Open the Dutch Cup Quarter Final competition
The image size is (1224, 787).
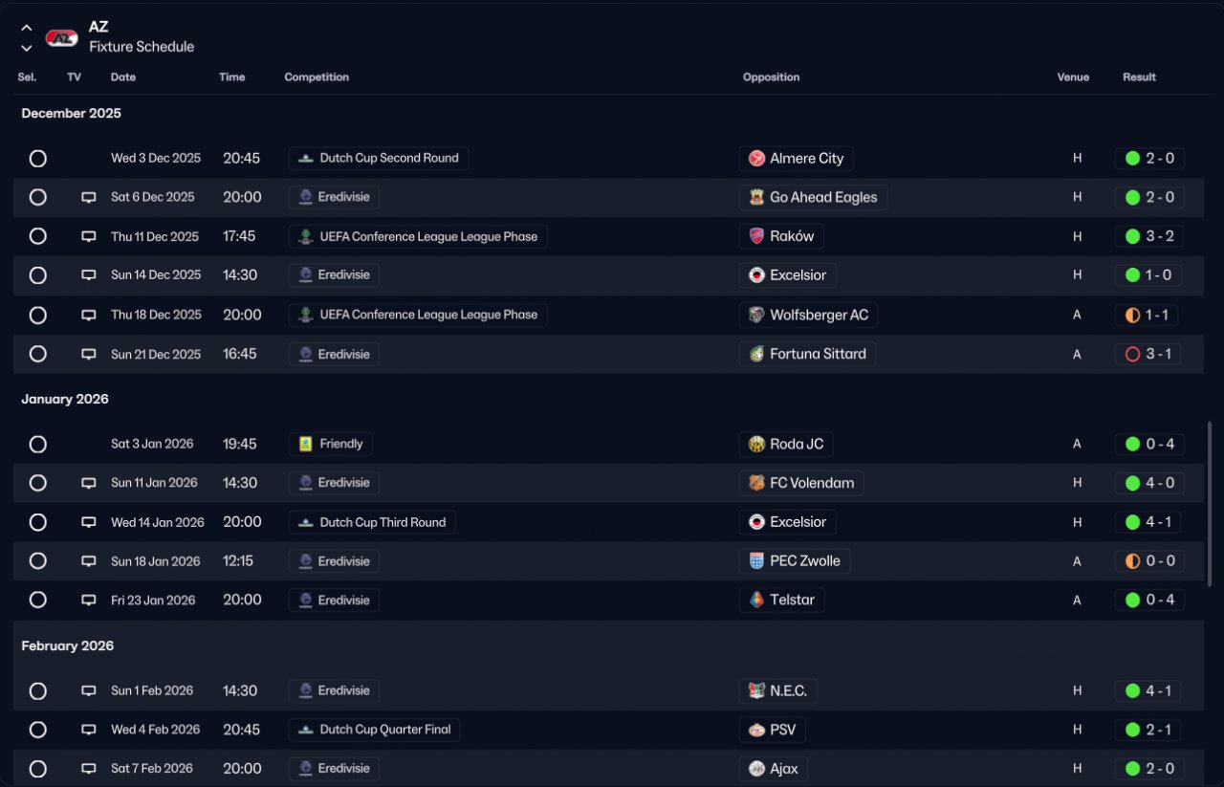[375, 730]
